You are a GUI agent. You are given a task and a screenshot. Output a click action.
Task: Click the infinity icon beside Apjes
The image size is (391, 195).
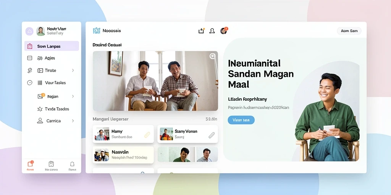click(x=40, y=58)
